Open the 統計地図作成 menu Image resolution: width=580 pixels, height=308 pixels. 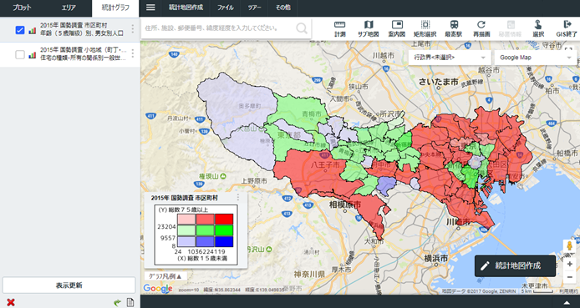pyautogui.click(x=186, y=8)
